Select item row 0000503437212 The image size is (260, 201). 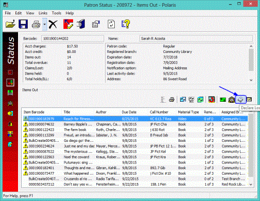[x=135, y=185]
